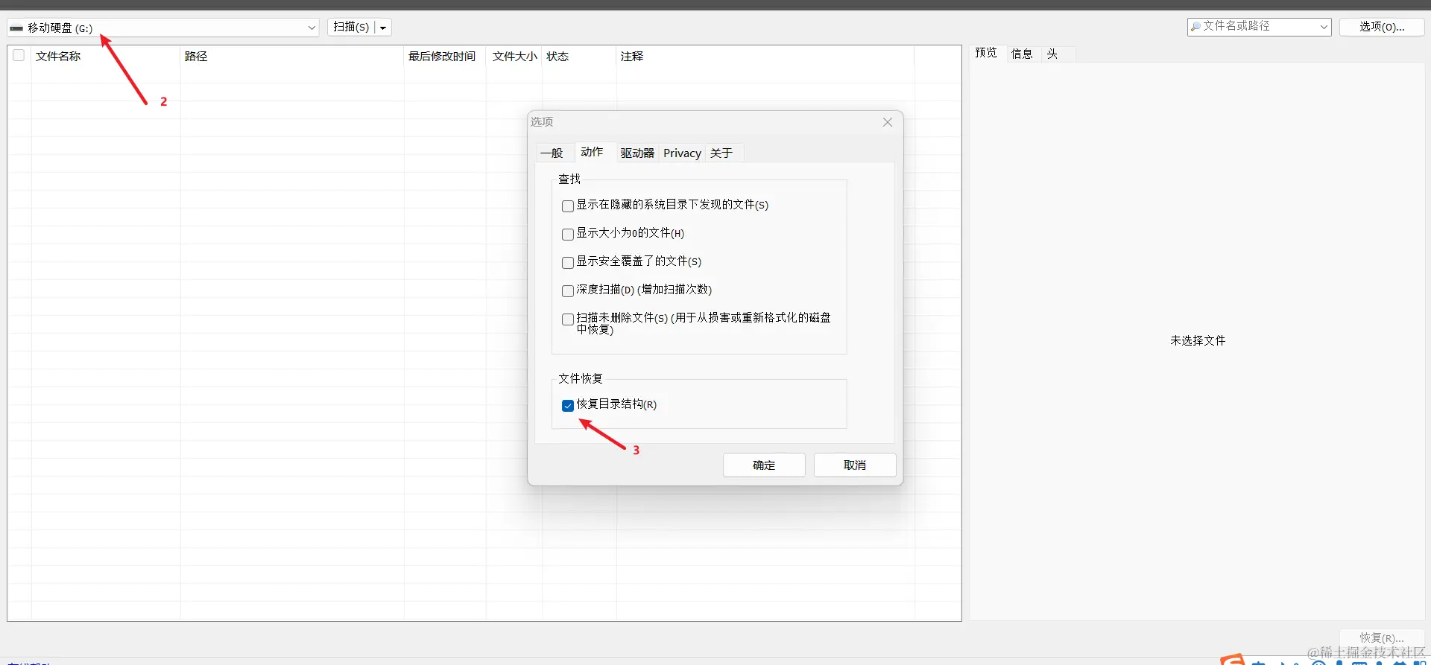Click the 恢复(R)... recover button
1431x665 pixels.
tap(1382, 638)
